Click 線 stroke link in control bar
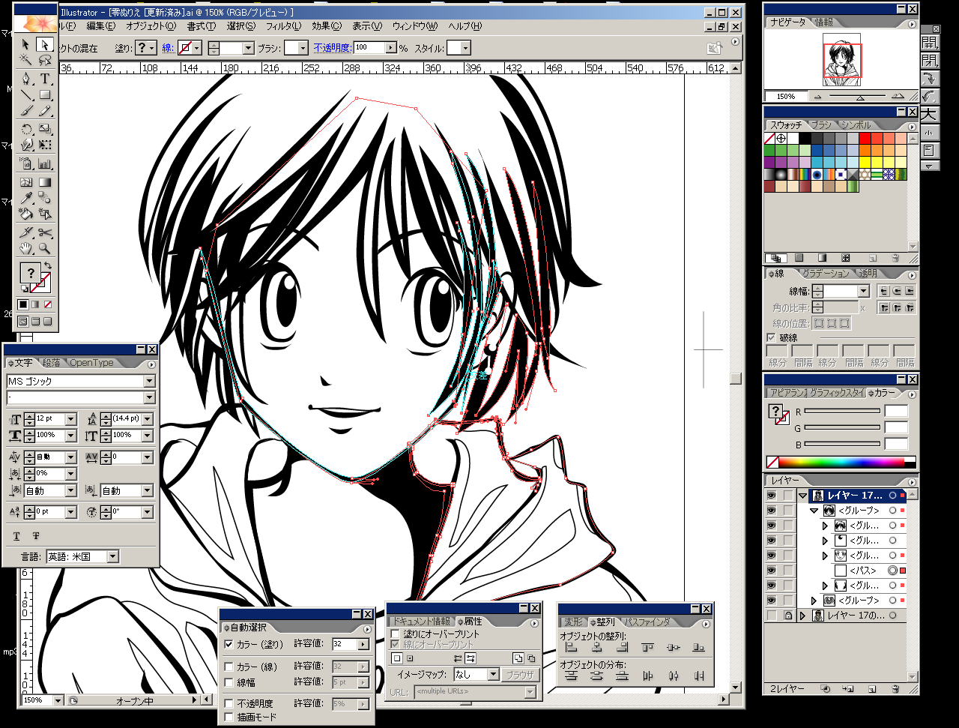This screenshot has height=728, width=959. click(x=168, y=48)
